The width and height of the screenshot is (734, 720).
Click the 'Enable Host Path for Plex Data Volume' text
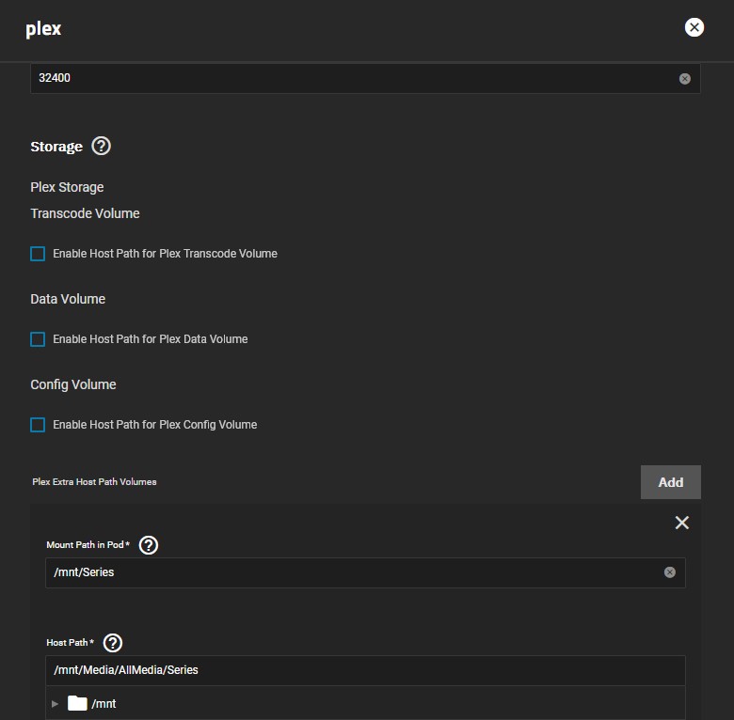pos(151,339)
